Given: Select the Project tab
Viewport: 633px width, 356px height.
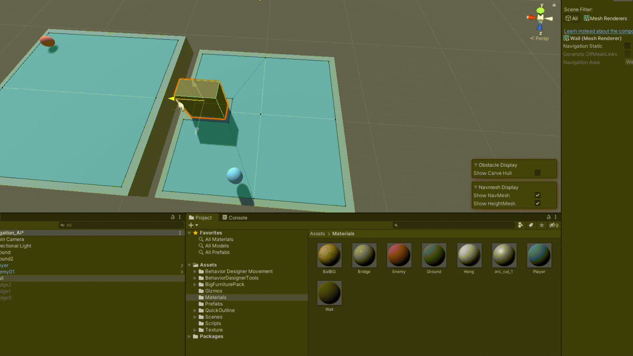Looking at the screenshot, I should (200, 218).
